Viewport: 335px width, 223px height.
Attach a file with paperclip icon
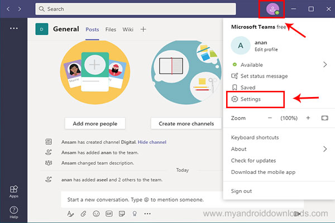coord(83,214)
